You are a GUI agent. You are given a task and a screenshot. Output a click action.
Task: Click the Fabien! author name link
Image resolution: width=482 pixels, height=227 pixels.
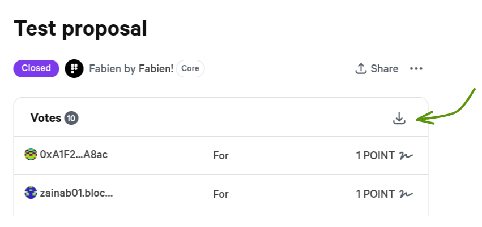[156, 69]
